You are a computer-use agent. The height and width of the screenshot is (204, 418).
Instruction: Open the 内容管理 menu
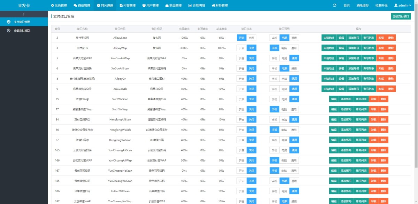pos(127,6)
